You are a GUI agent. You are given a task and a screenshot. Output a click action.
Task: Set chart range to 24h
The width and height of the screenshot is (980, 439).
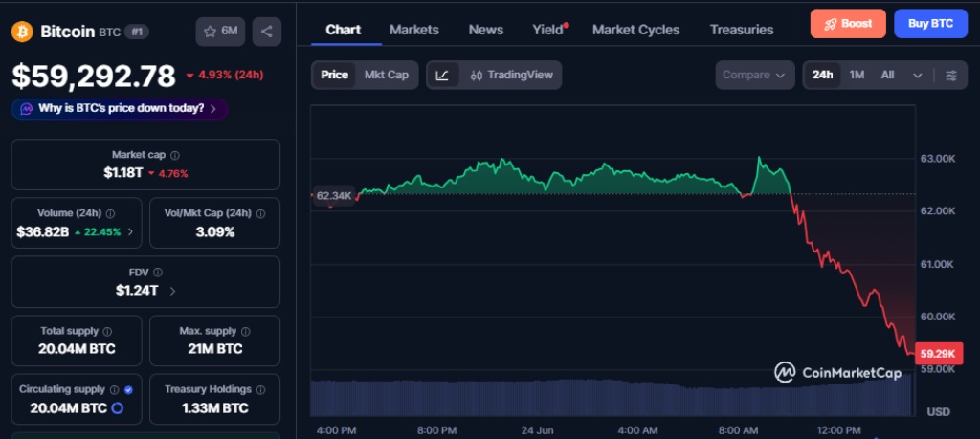point(822,75)
